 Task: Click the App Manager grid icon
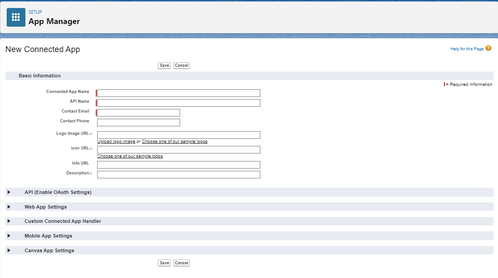pos(16,17)
